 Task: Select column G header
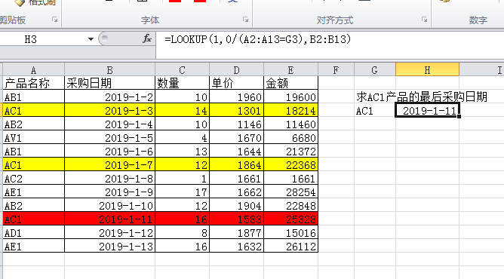point(374,70)
